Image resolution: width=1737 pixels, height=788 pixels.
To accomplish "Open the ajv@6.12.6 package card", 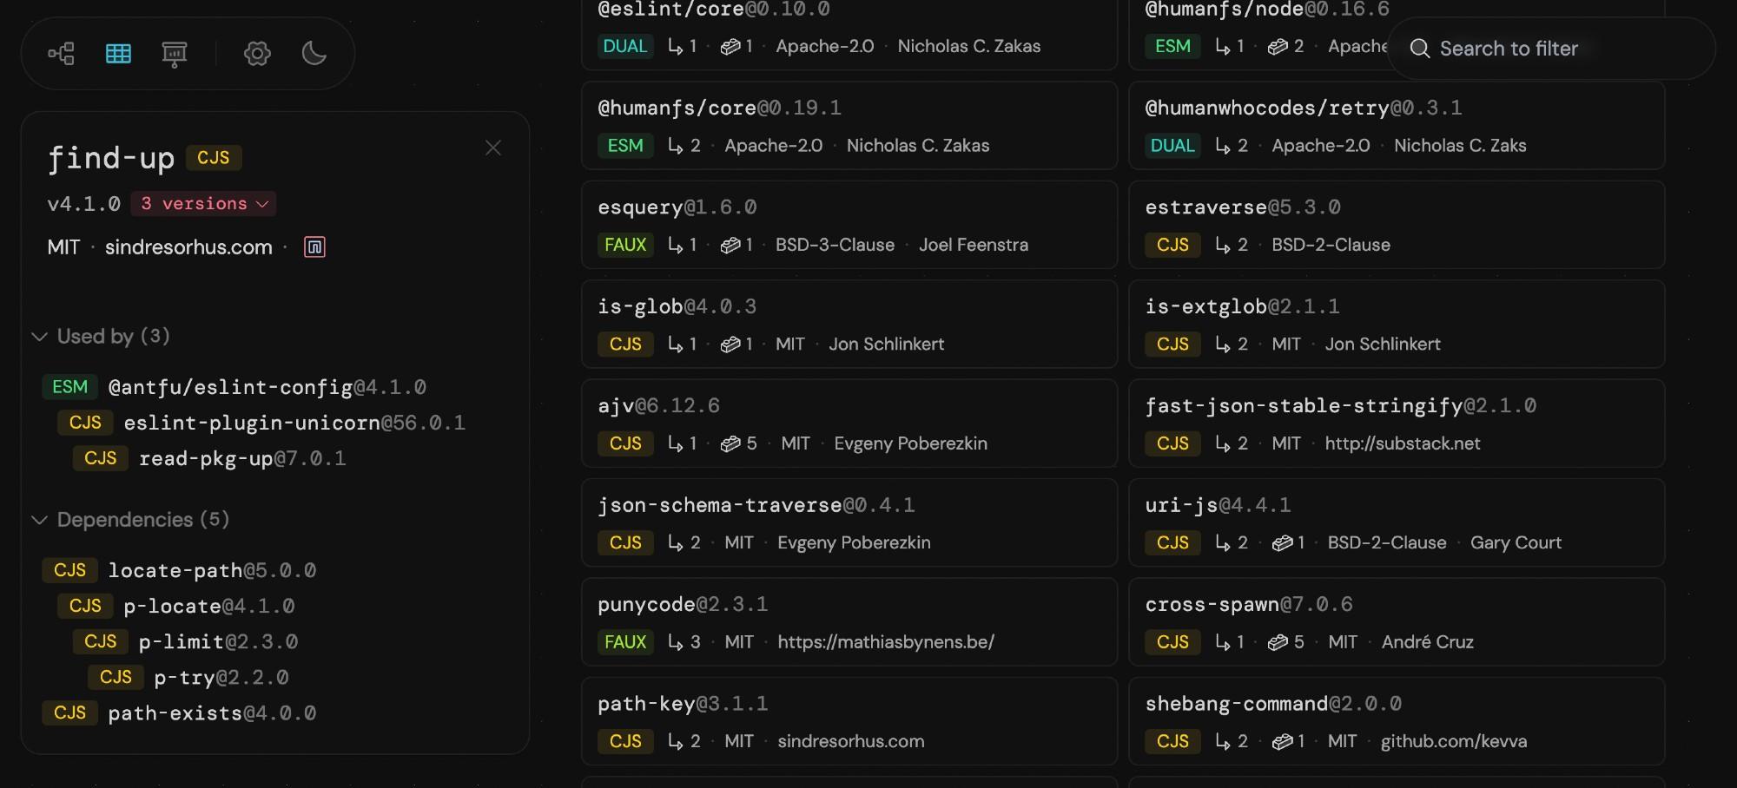I will click(849, 424).
